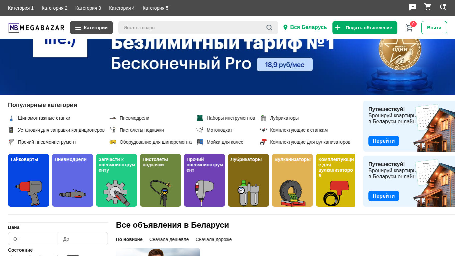Click Перейти in the lower Путешествуй banner

384,196
